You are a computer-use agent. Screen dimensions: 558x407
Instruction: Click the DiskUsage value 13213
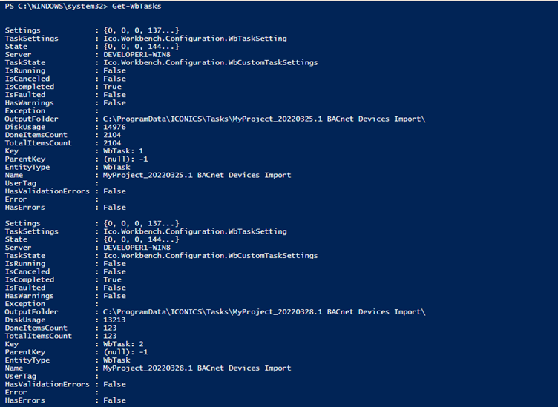114,320
